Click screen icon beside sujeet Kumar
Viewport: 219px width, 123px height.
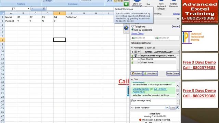(x=136, y=56)
